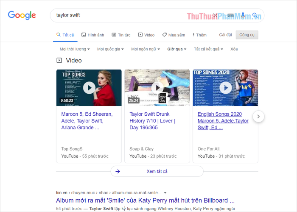The height and width of the screenshot is (212, 297).
Task: Click the YouTube - 23 phút trước label
Action: (153, 156)
